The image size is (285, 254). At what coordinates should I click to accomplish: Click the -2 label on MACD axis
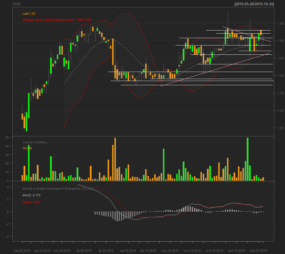coord(7,224)
